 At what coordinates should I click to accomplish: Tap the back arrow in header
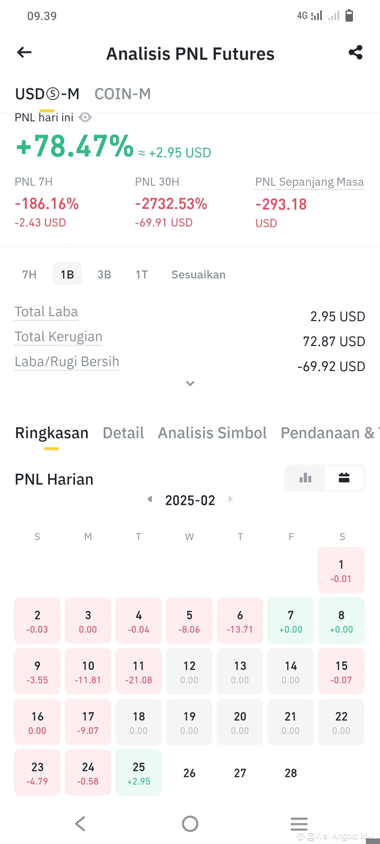click(x=24, y=53)
